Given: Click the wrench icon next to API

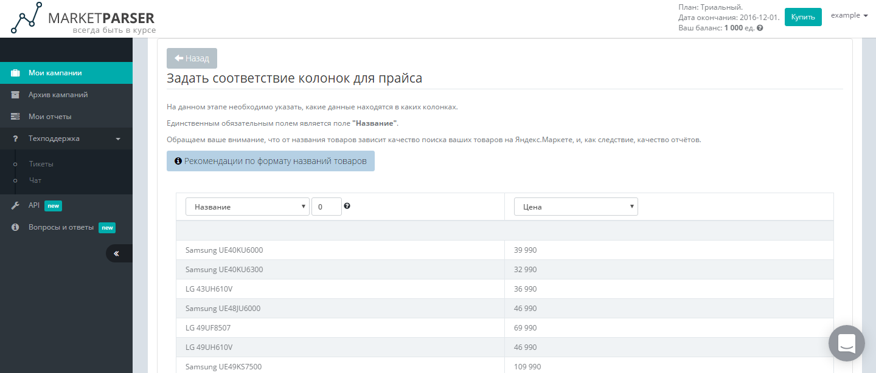Looking at the screenshot, I should pyautogui.click(x=15, y=205).
